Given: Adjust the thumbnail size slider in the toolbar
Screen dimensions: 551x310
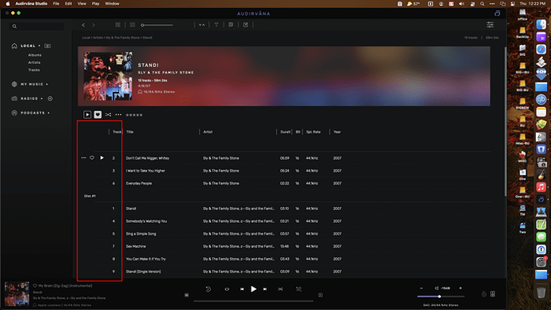Looking at the screenshot, I should click(x=157, y=25).
